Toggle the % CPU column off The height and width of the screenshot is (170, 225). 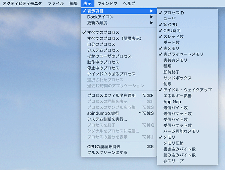(170, 25)
